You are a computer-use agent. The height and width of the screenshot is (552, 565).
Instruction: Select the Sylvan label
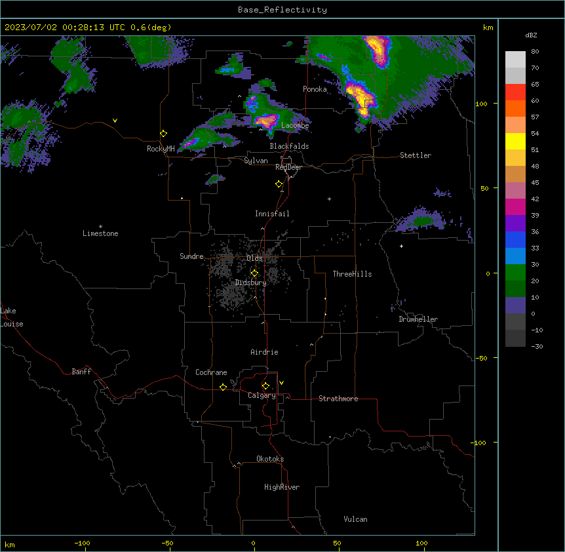(x=256, y=161)
